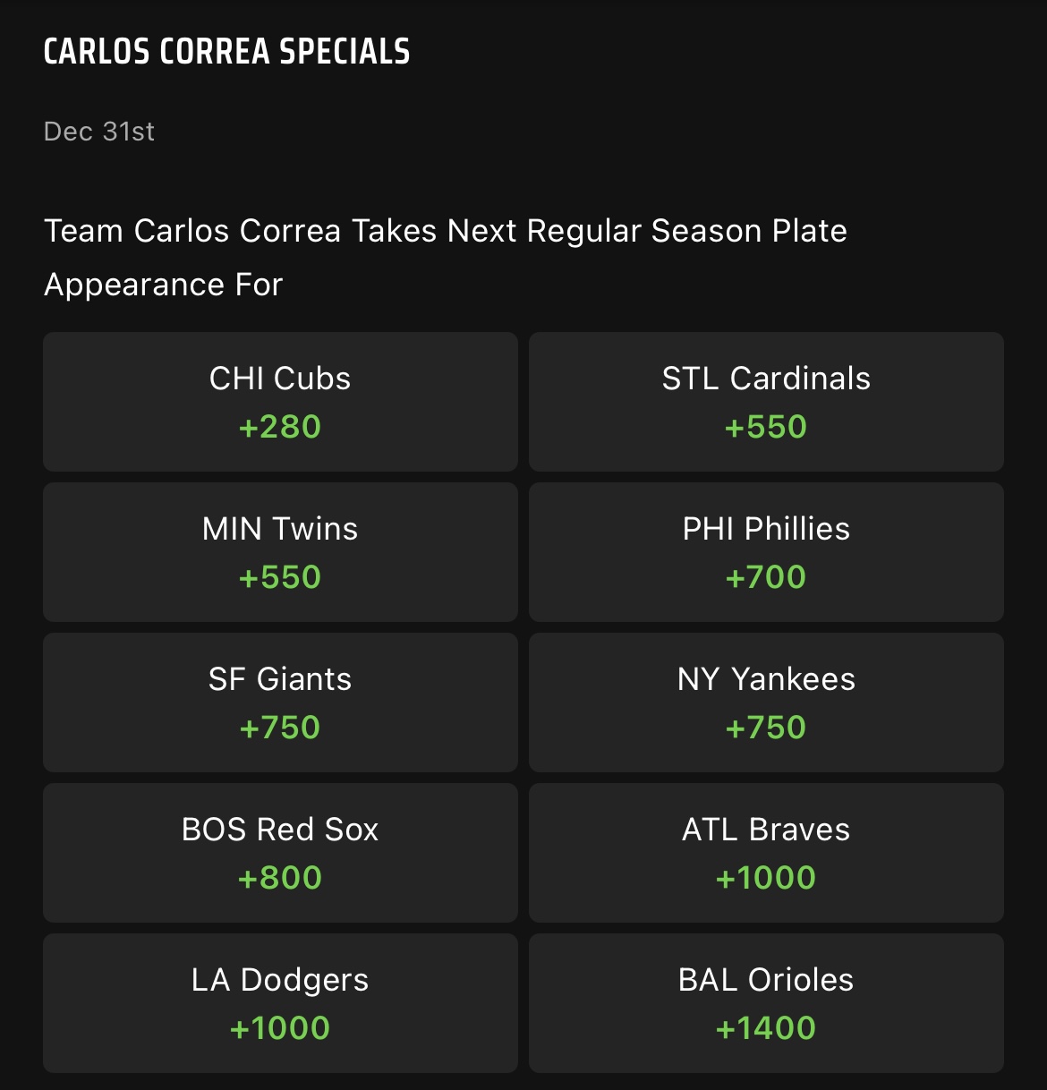This screenshot has height=1090, width=1047.
Task: Click the Carlos Correa Specials heading
Action: pos(226,52)
